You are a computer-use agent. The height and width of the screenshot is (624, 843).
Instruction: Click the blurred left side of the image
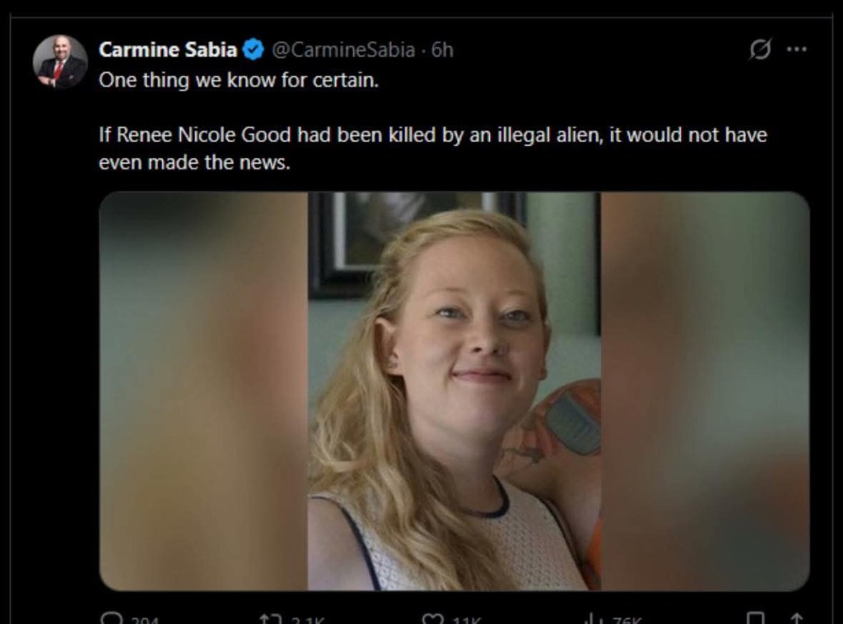coord(203,391)
